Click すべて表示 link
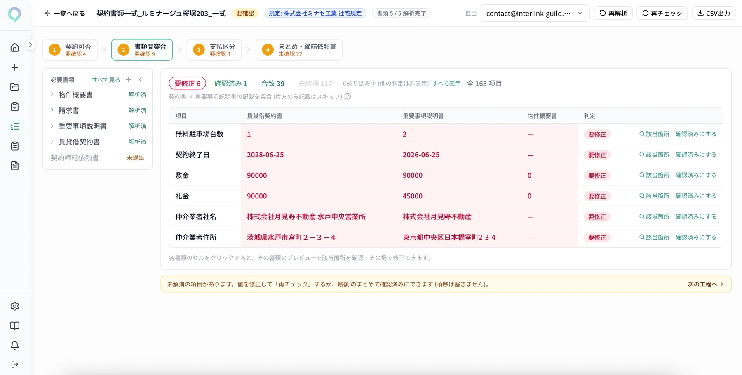Screen dimensions: 742x375 [446, 84]
